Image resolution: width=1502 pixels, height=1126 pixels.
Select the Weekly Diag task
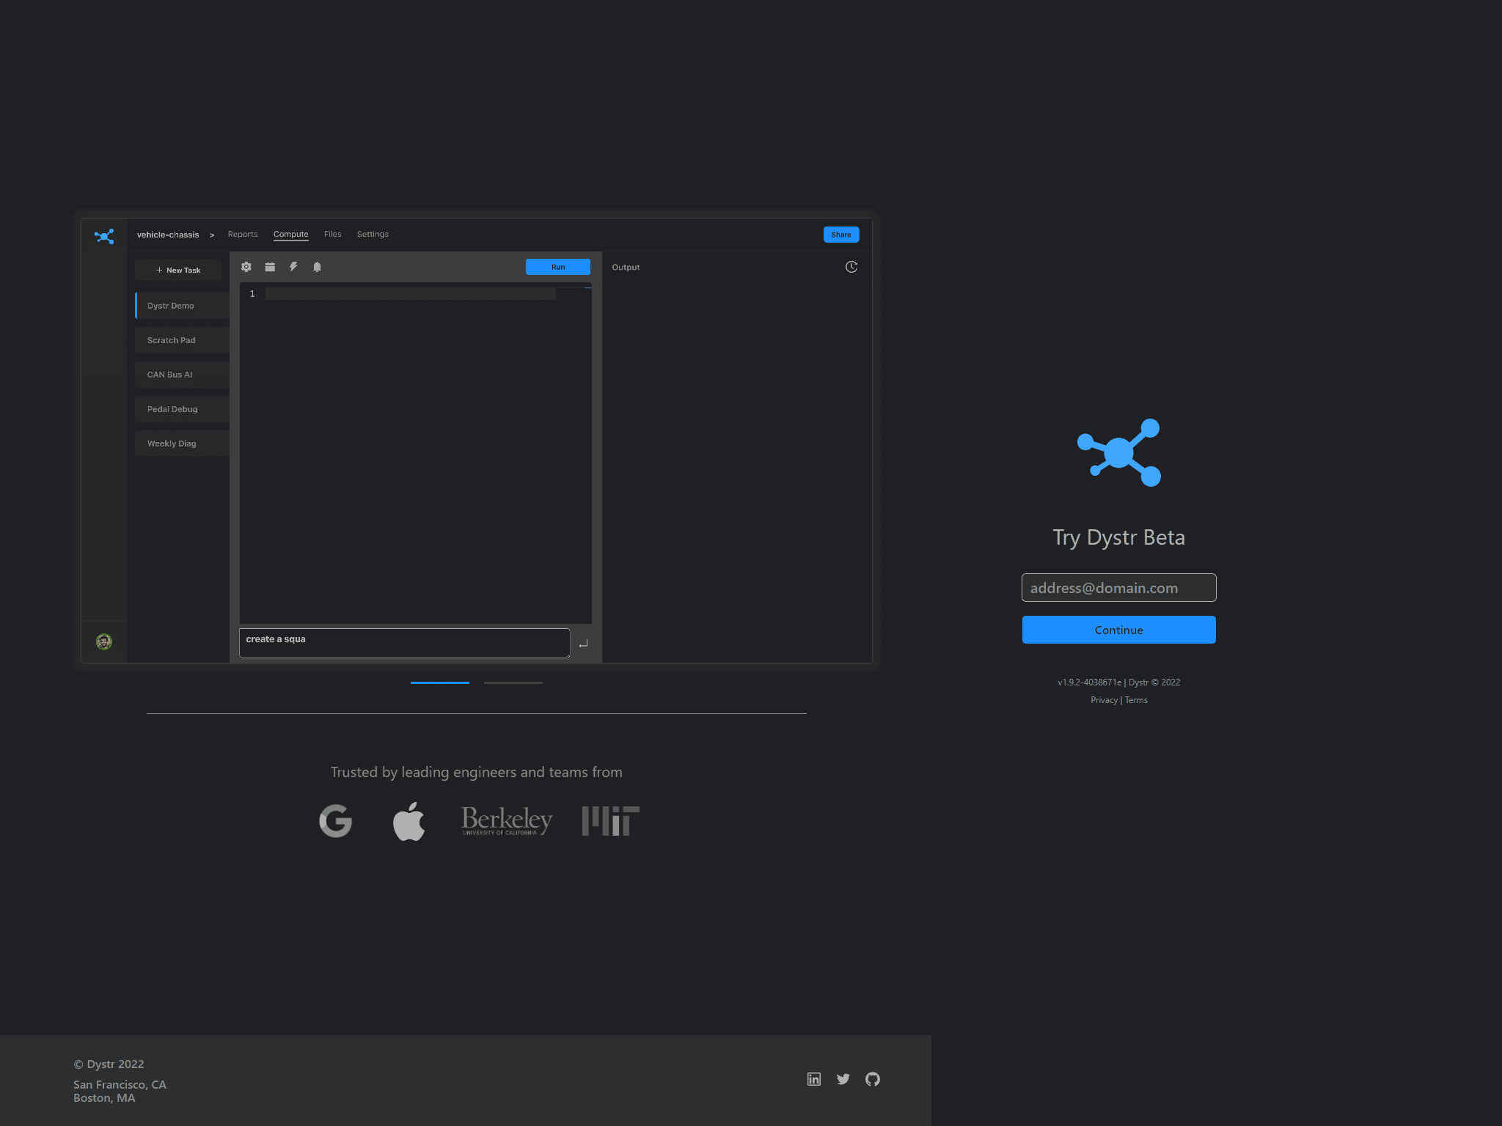click(x=183, y=444)
